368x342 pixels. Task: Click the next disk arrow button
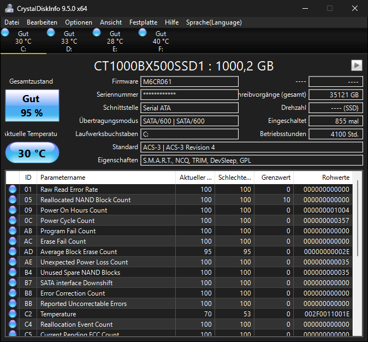(x=357, y=66)
